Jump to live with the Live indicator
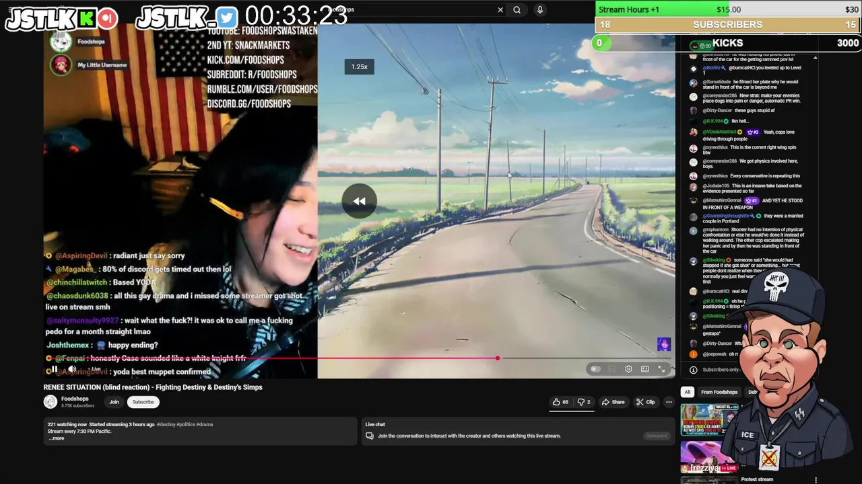 click(x=94, y=369)
